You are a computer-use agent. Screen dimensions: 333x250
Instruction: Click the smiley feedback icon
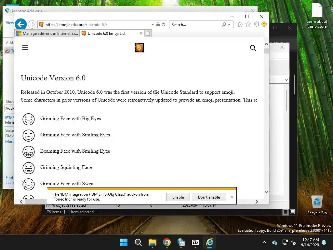coord(264,24)
